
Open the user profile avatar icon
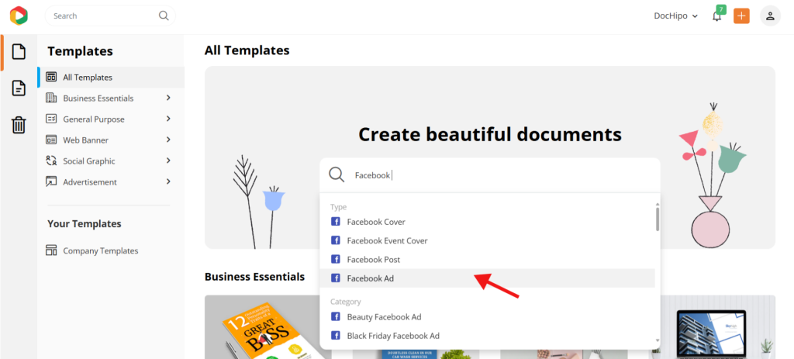tap(770, 16)
